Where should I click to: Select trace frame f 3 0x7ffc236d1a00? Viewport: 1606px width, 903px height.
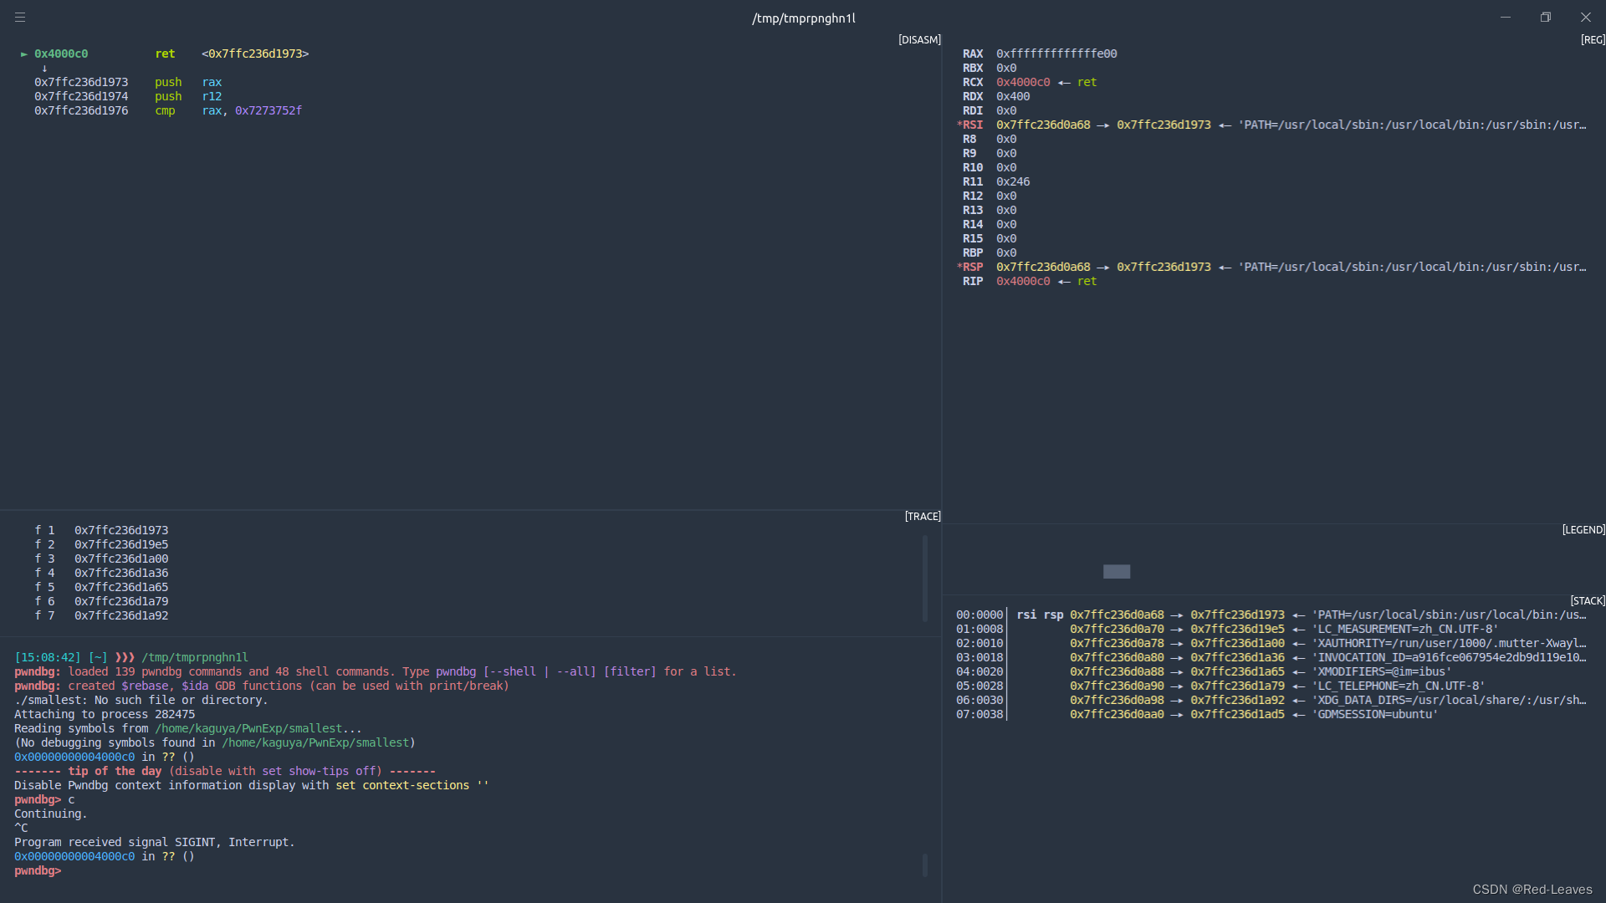pyautogui.click(x=101, y=559)
